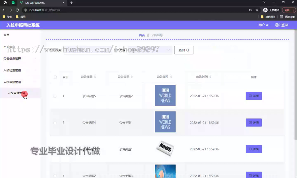297x178 pixels.
Task: Go back with the browser back arrow
Action: [x=4, y=10]
